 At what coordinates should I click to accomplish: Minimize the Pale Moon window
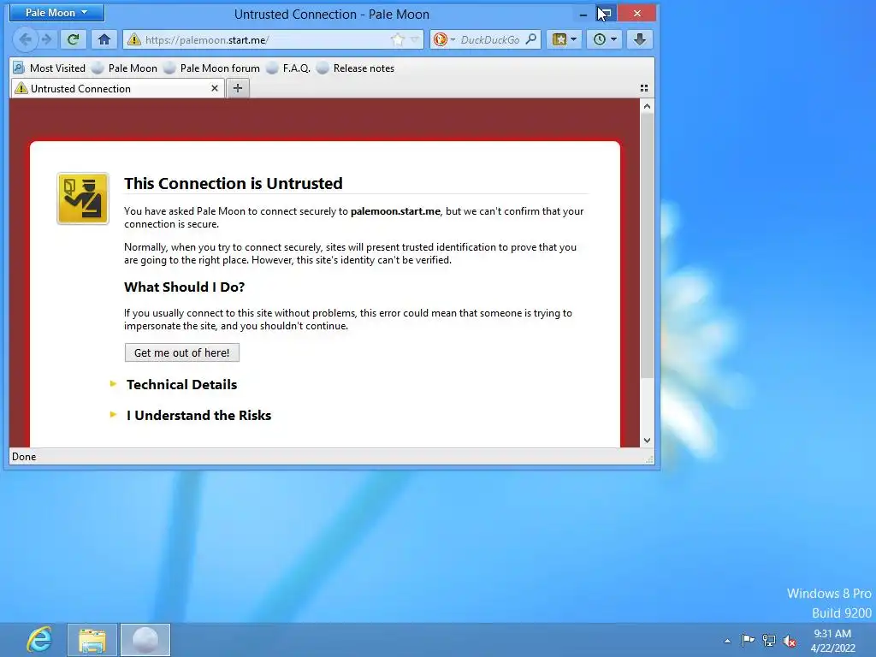(583, 14)
